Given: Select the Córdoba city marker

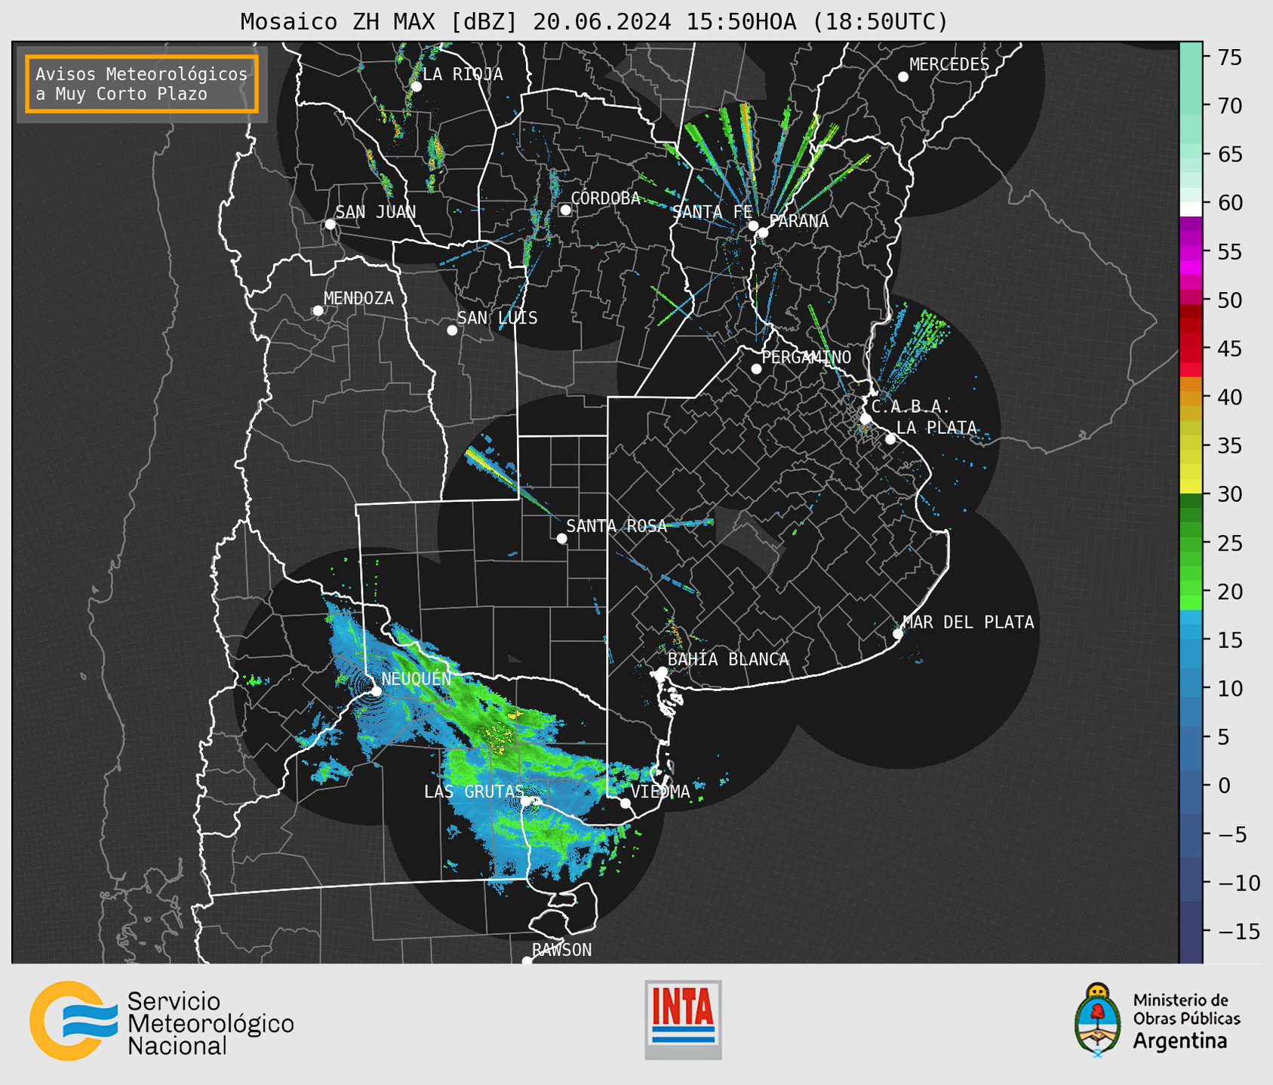Looking at the screenshot, I should click(565, 210).
